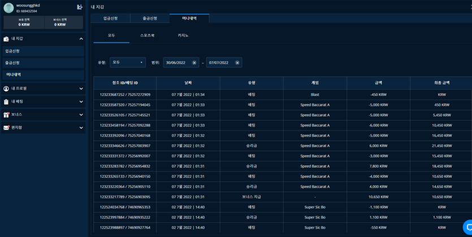Expand the 내 프로필 section
This screenshot has height=237, width=472.
(81, 89)
